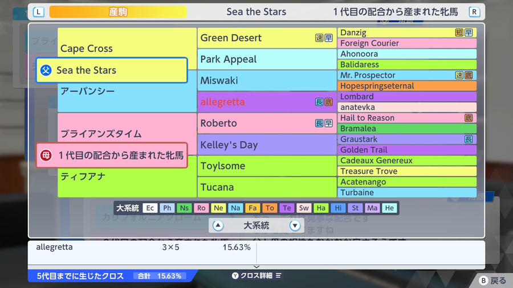Select the Ph lineage swatch
513x288 pixels.
[x=167, y=208]
